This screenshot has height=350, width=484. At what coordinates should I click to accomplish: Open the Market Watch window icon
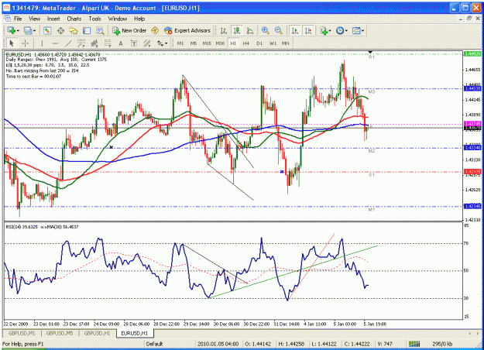click(x=47, y=30)
